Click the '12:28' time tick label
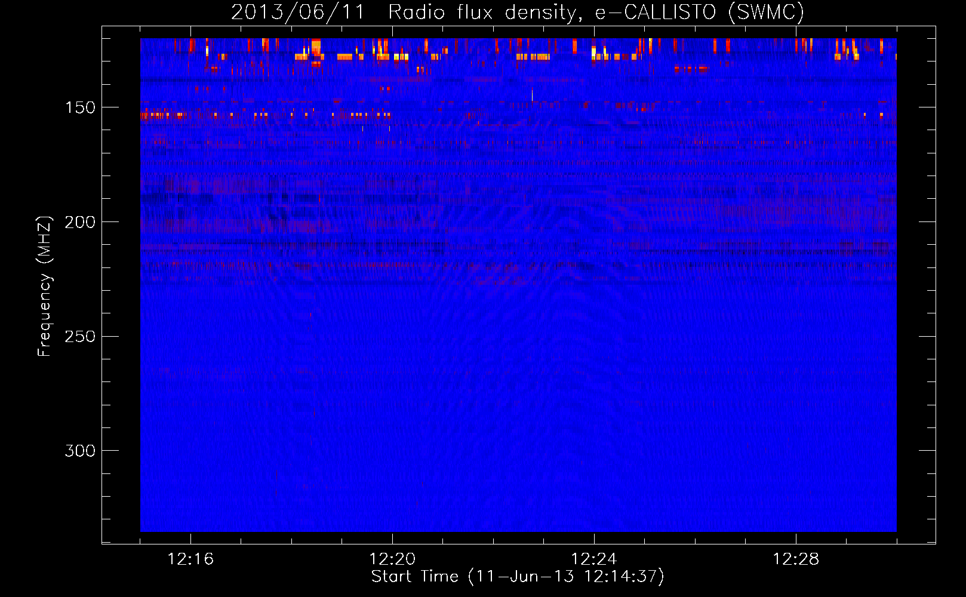 pos(796,559)
